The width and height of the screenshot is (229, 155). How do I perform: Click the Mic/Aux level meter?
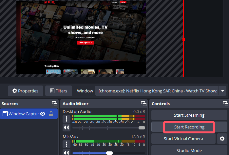[x=109, y=141]
